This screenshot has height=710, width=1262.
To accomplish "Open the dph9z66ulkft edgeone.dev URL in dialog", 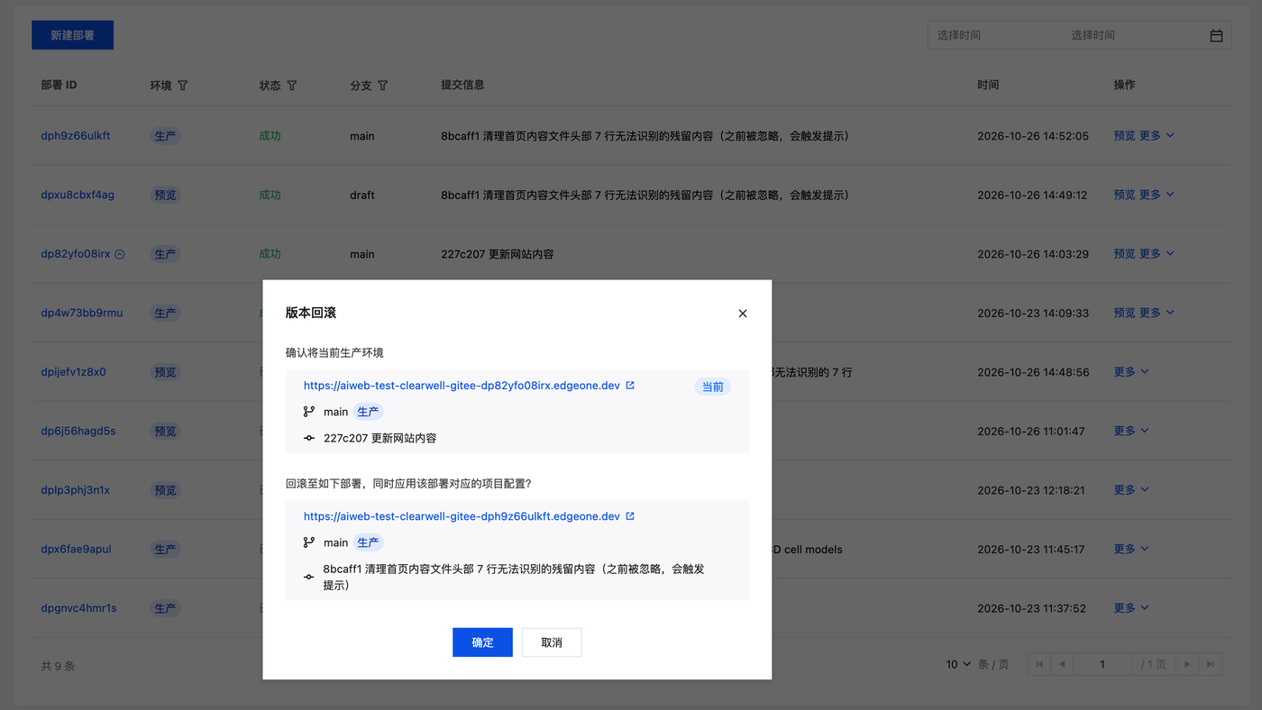I will click(462, 516).
